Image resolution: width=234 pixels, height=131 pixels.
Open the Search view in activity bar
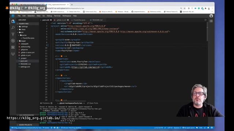[13, 28]
